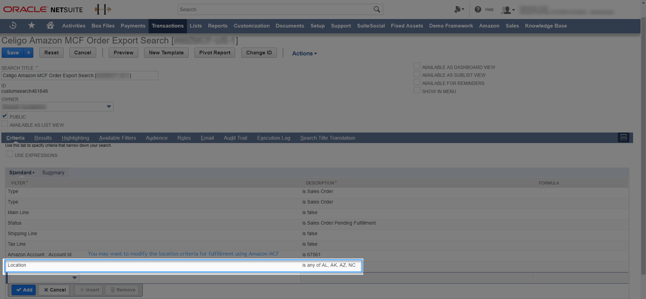Switch to the Results tab
This screenshot has height=299, width=646.
coord(43,138)
